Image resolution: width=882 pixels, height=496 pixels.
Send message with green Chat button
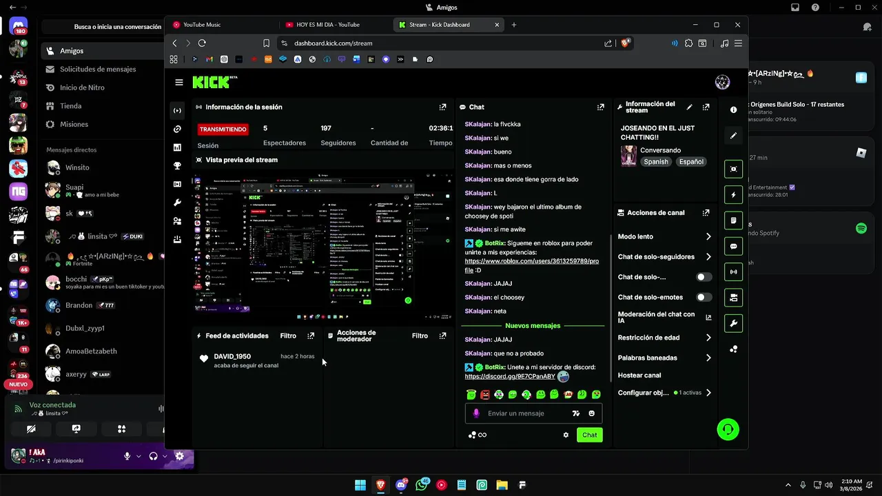590,435
